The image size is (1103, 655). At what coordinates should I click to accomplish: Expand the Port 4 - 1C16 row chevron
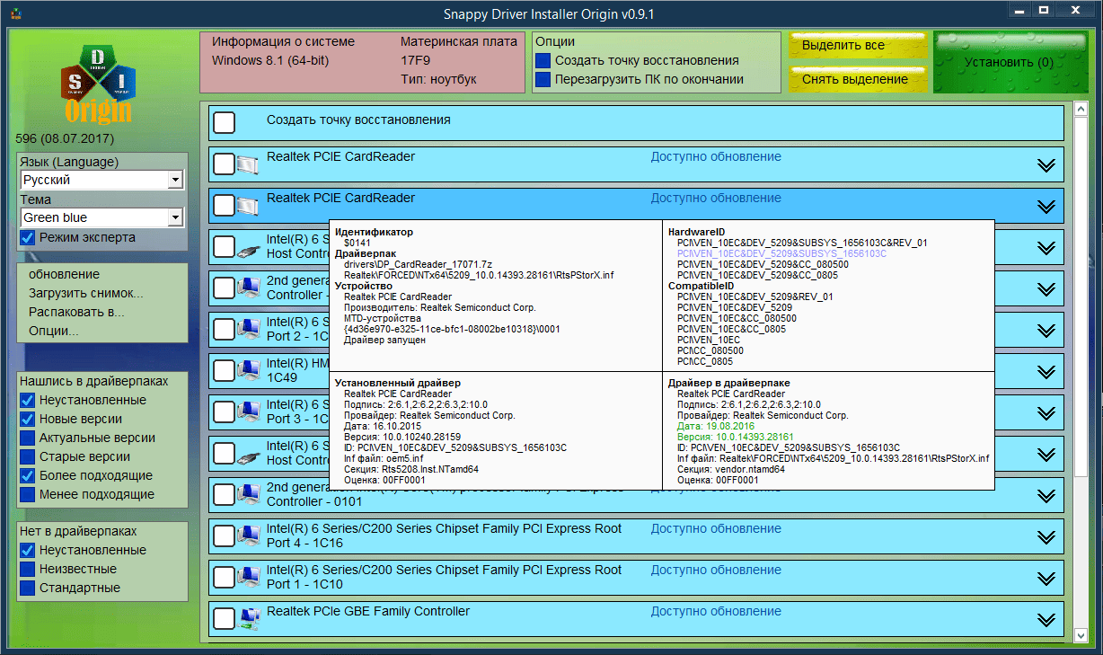(x=1046, y=537)
